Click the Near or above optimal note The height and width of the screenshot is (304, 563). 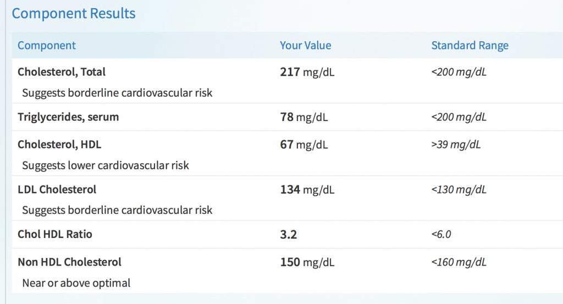(x=76, y=284)
